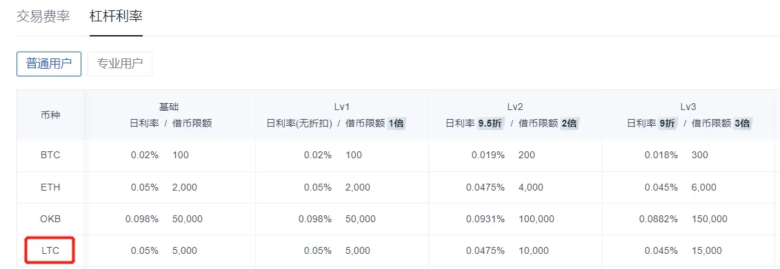Viewport: 780px width, 269px height.
Task: Choose the 专业用户 button
Action: pyautogui.click(x=120, y=63)
